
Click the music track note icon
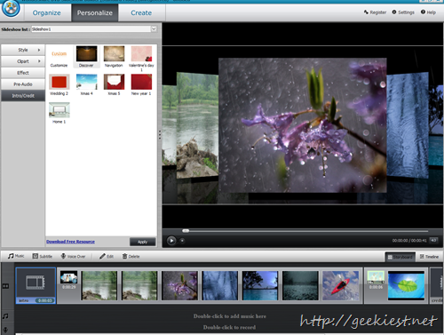tap(5, 316)
